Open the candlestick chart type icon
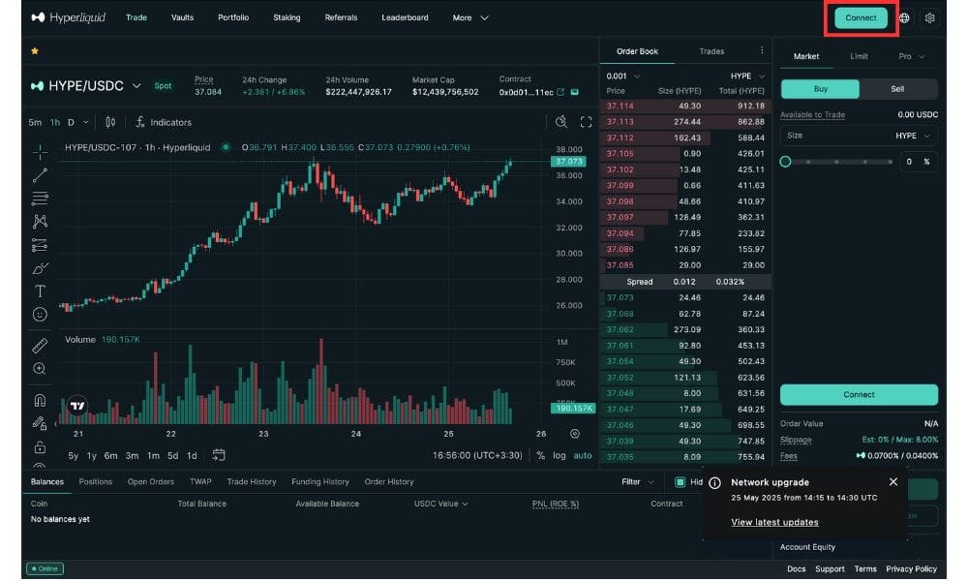This screenshot has width=968, height=581. (110, 122)
